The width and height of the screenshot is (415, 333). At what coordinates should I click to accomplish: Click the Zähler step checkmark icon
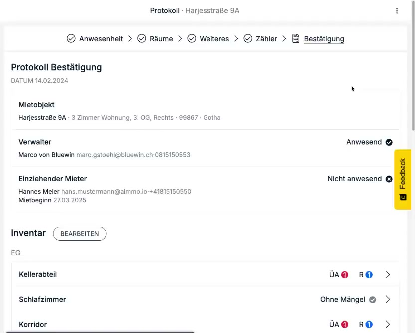[x=248, y=39]
